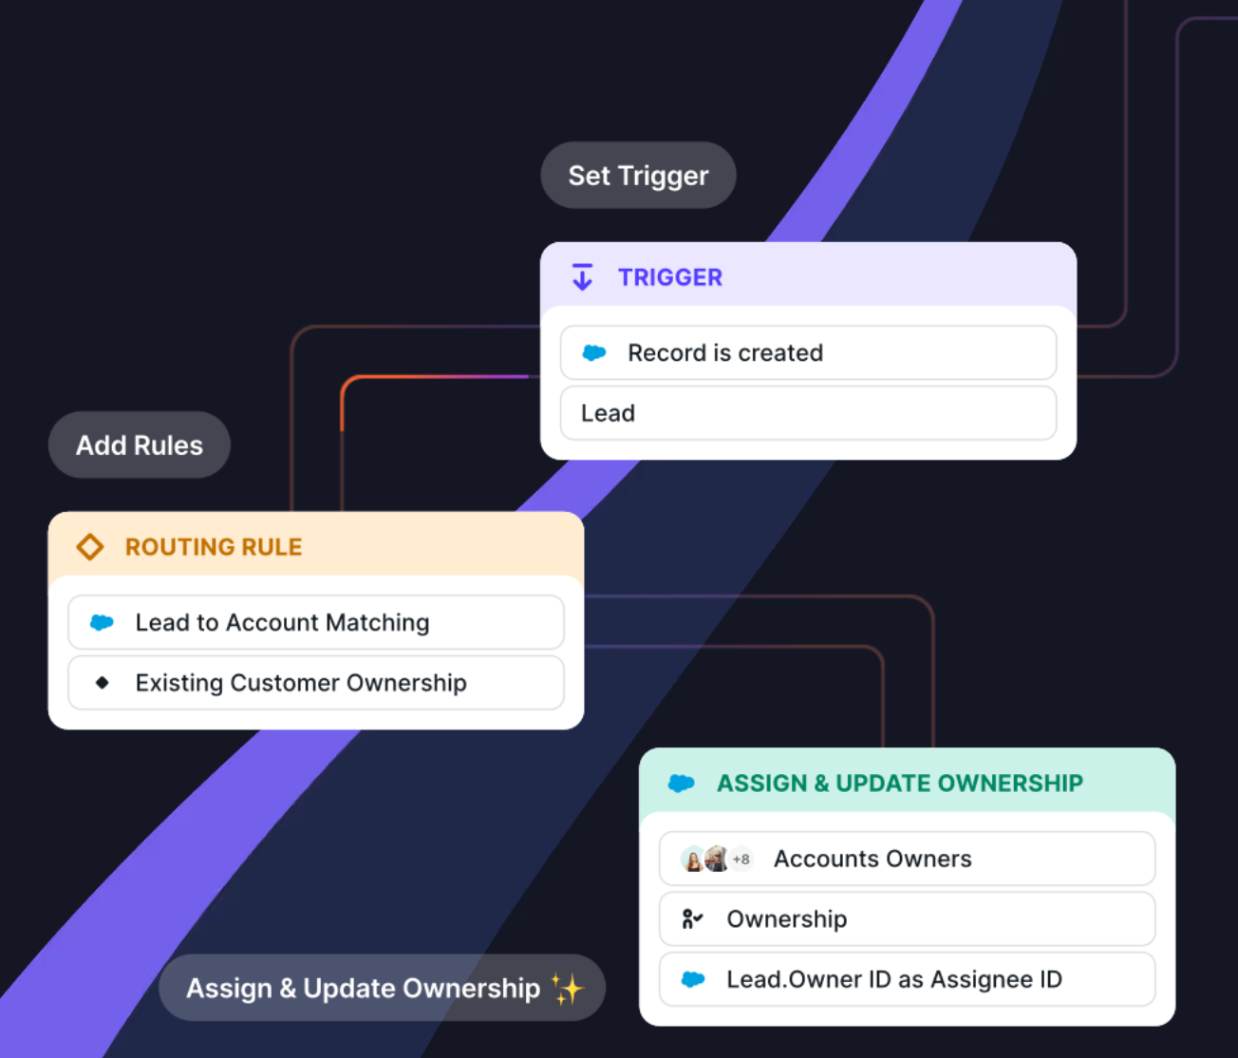Click the Salesforce icon beside Lead.Owner ID as Assignee ID
The width and height of the screenshot is (1238, 1058).
(x=694, y=979)
